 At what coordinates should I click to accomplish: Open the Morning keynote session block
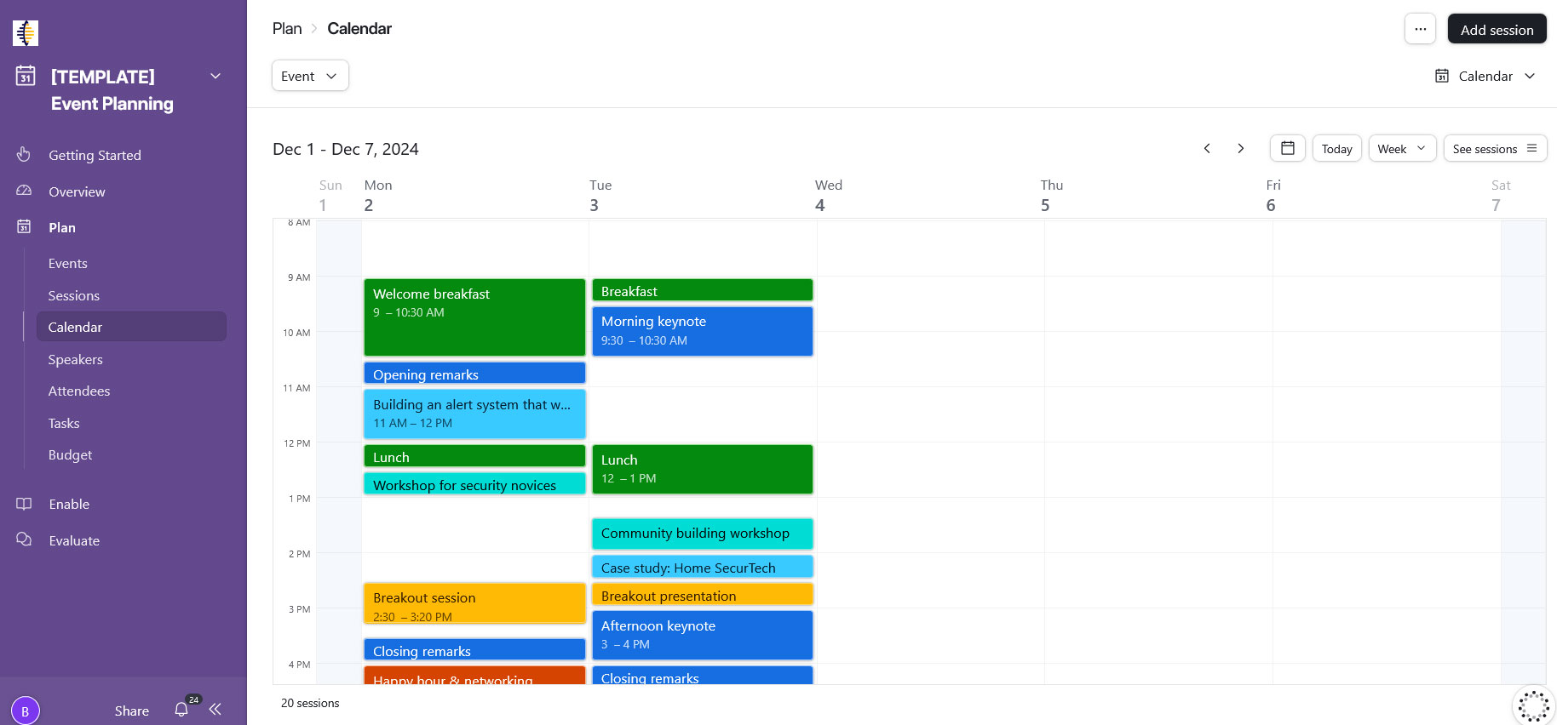702,330
